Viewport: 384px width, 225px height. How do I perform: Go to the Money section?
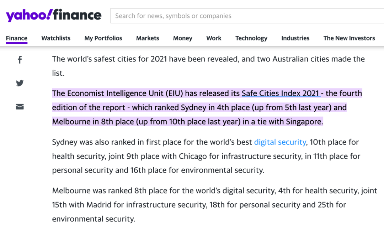point(183,38)
